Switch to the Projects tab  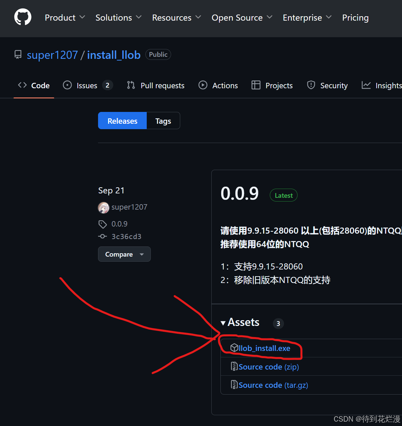point(272,86)
